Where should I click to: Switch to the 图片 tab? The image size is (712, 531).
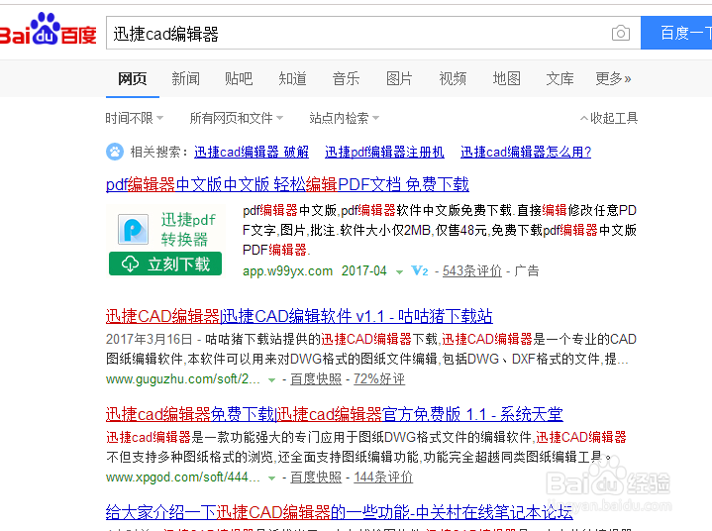coord(399,79)
